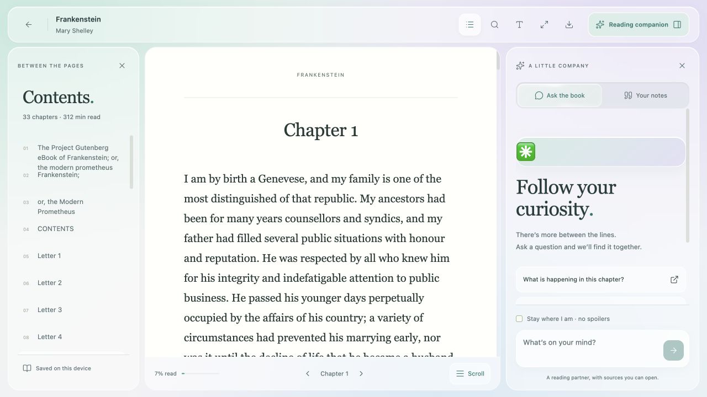707x397 pixels.
Task: Open Letter 3 in contents
Action: coord(73,310)
